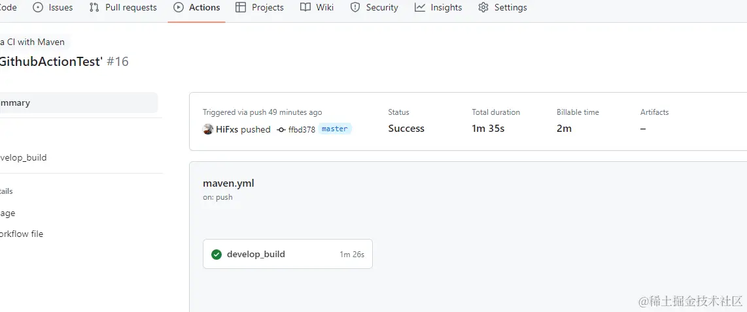
Task: Click the Success status text
Action: [406, 129]
